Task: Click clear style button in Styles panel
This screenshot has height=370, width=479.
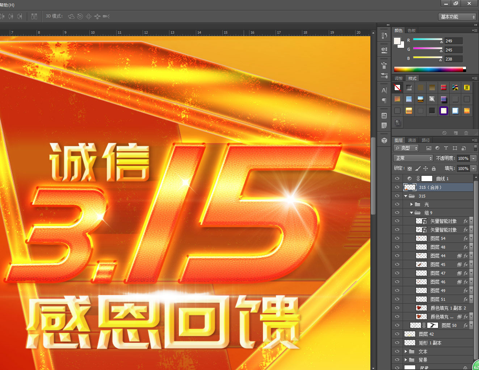Action: (444, 133)
